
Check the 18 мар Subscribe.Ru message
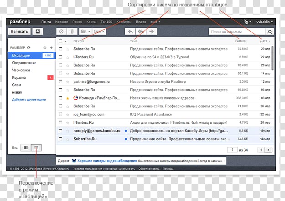60,139
